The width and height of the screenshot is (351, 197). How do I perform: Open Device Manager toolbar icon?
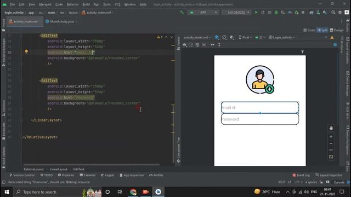point(318,13)
